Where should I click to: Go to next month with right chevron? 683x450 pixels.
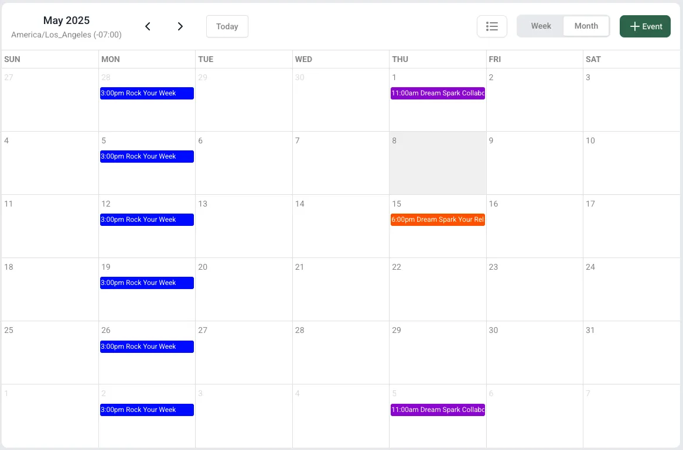(x=180, y=26)
